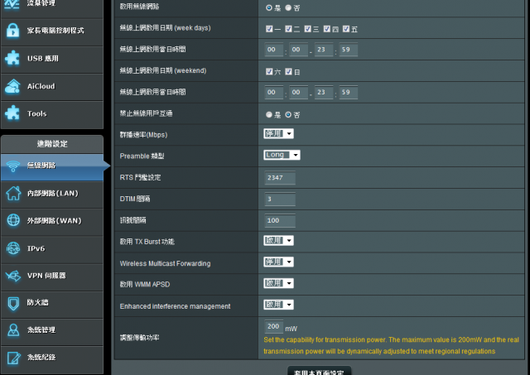Open 外部網路 (WAN) menu item

(x=52, y=222)
